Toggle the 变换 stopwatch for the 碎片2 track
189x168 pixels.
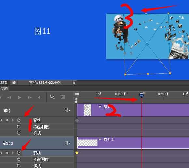click(19, 153)
